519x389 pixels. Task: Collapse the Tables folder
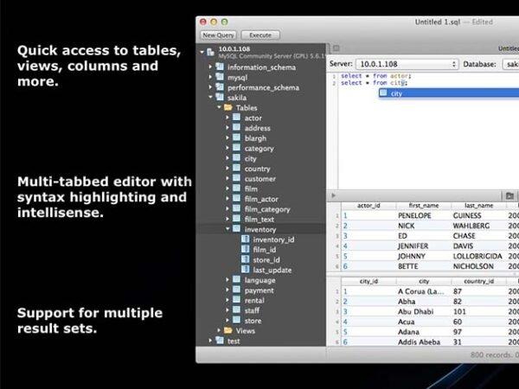(219, 107)
